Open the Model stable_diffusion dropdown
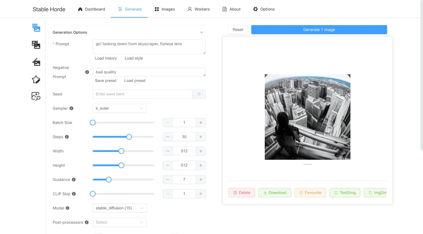The height and width of the screenshot is (234, 423). tap(119, 208)
